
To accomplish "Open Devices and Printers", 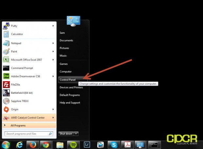I will [71, 87].
